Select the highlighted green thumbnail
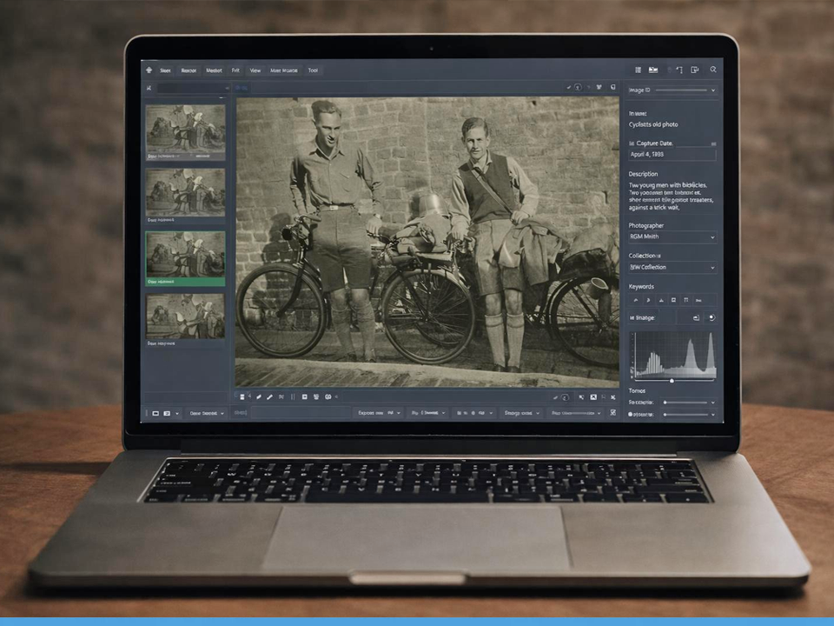The image size is (834, 626). click(x=185, y=258)
